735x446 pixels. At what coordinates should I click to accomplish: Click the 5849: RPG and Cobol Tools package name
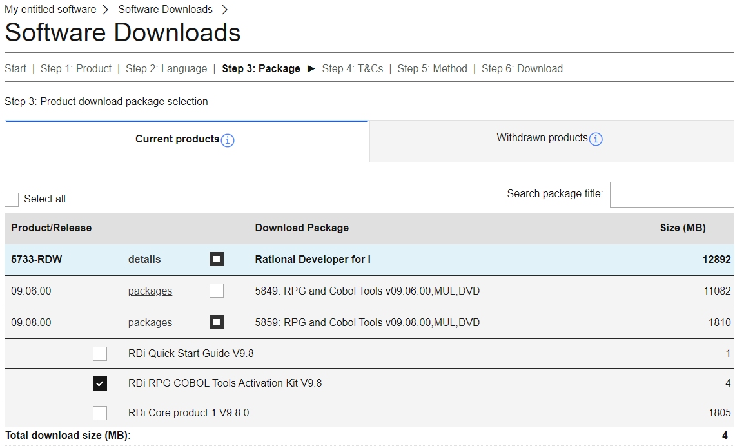367,291
